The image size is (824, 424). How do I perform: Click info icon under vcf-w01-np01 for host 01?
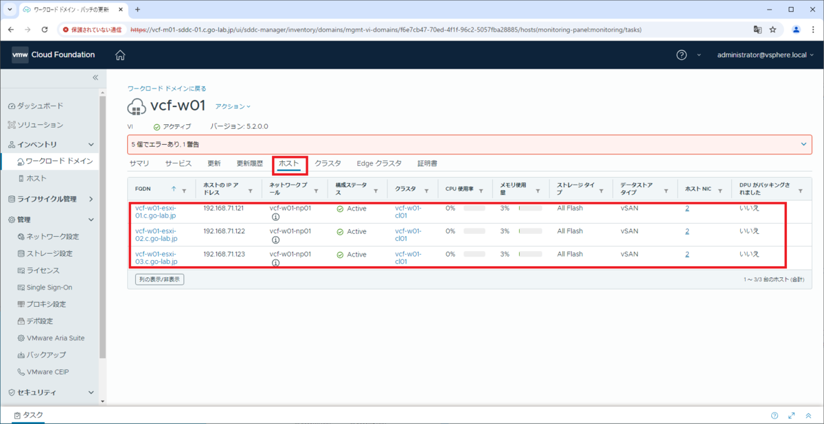275,217
